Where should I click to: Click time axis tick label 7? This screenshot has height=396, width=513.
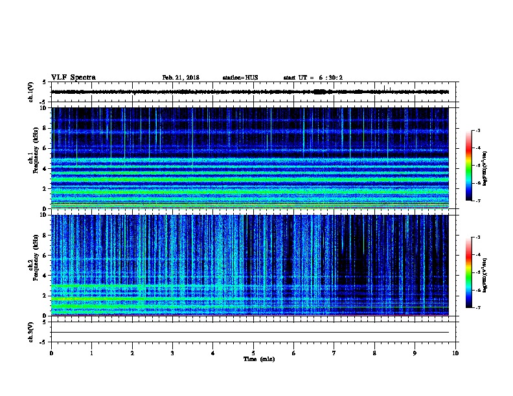334,353
